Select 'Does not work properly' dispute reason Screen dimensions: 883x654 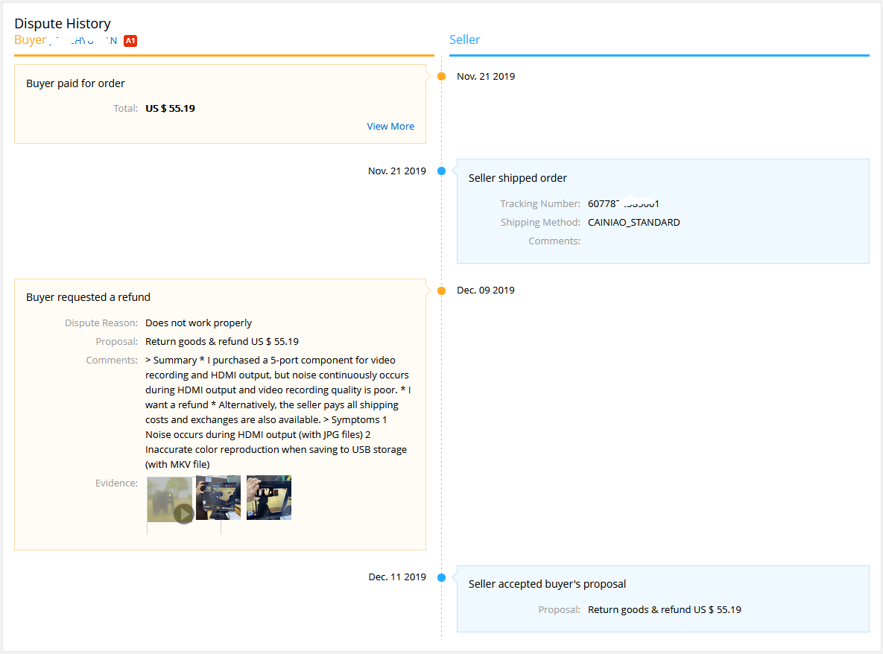198,323
